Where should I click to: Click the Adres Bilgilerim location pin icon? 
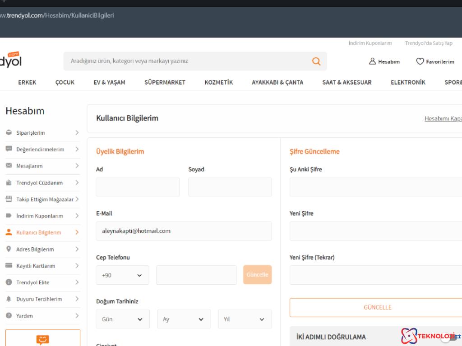click(9, 249)
